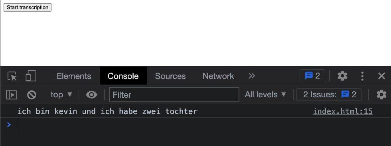Open the messages badge in tab bar
Screen dimensions: 391x146
click(x=312, y=76)
